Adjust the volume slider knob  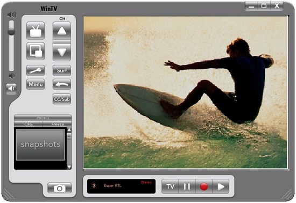click(11, 32)
